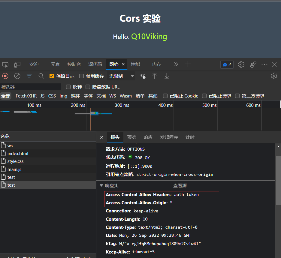This screenshot has height=258, width=281.
Task: Click the 查看源 link
Action: pyautogui.click(x=180, y=186)
